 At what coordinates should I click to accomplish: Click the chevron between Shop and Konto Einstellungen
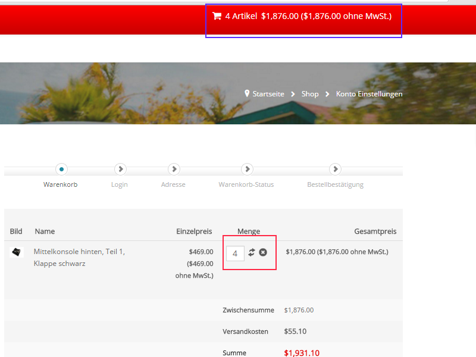(327, 94)
